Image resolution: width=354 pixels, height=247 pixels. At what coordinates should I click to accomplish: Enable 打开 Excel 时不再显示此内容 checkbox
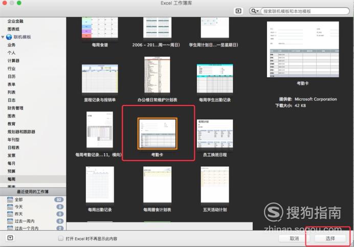tap(61, 238)
